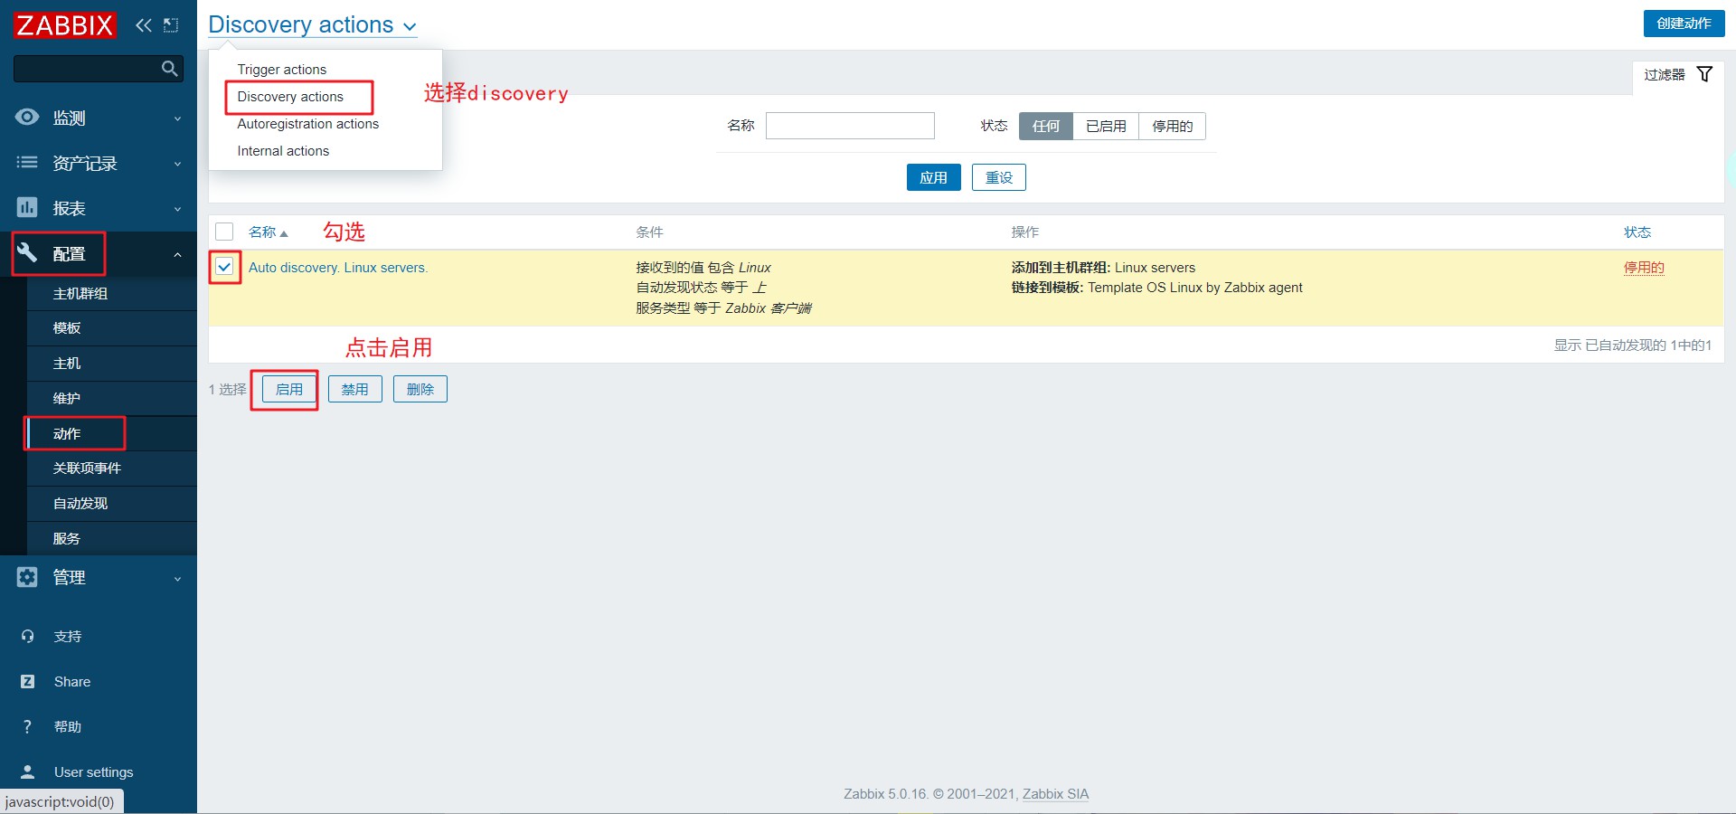Sort the table by 状态 column header

[x=1637, y=232]
